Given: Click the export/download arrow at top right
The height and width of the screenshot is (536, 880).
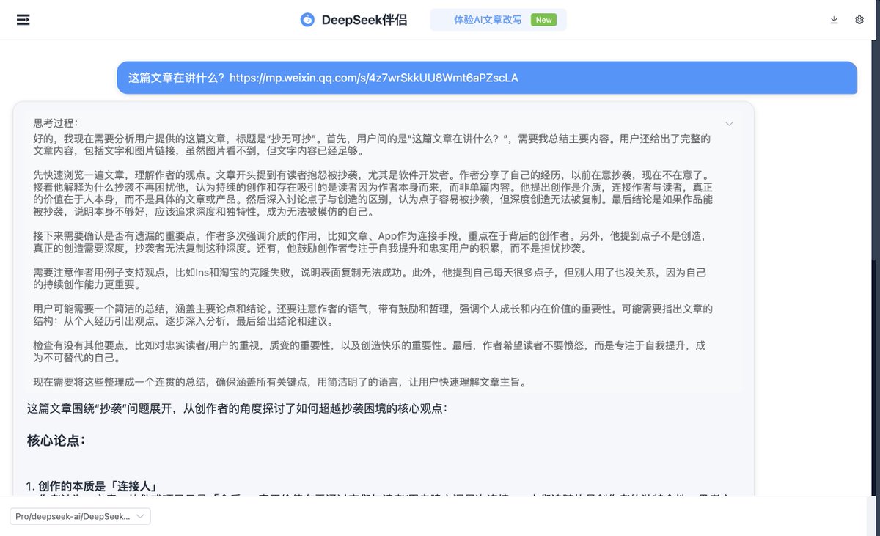Looking at the screenshot, I should pyautogui.click(x=835, y=20).
